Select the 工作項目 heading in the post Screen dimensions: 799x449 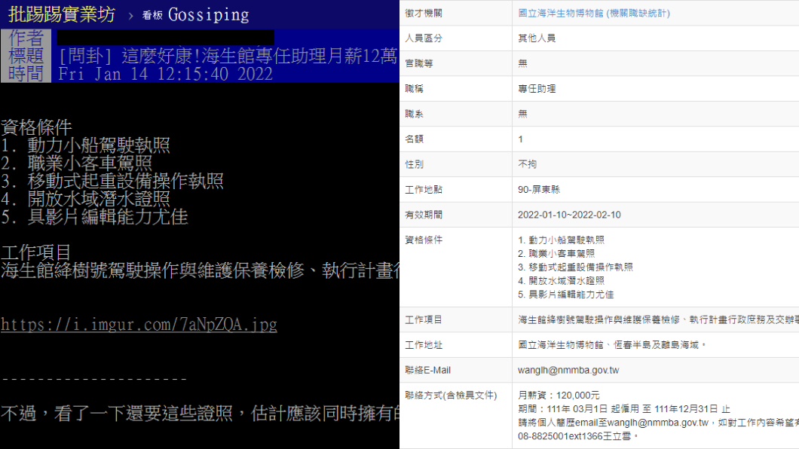(36, 252)
